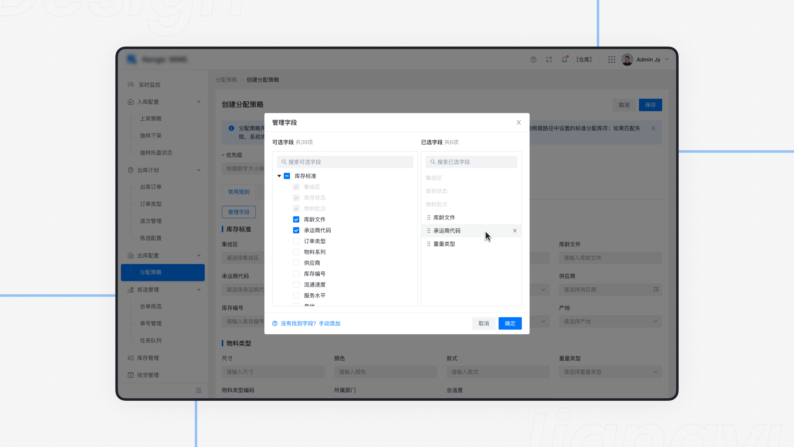The width and height of the screenshot is (794, 447).
Task: Click the help question-mark icon
Action: [533, 59]
